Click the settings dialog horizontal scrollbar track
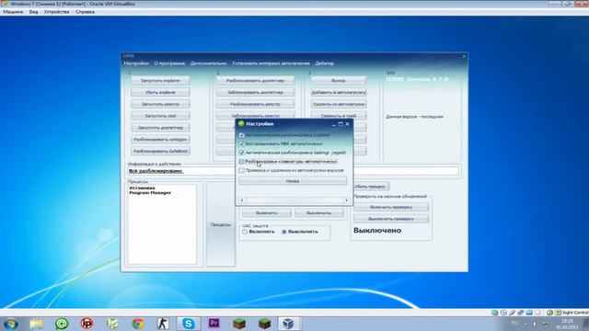 pyautogui.click(x=294, y=200)
